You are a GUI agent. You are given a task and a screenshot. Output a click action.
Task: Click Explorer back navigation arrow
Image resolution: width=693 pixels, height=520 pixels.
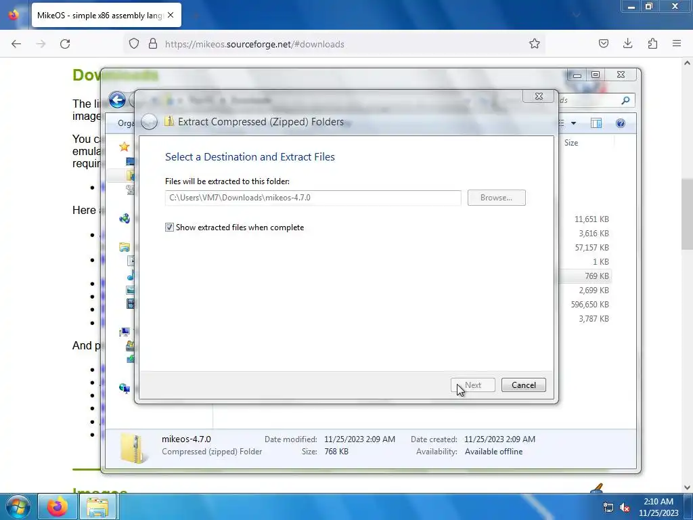[x=117, y=100]
